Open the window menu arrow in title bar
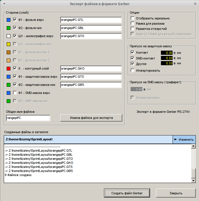The image size is (199, 201). (x=4, y=4)
